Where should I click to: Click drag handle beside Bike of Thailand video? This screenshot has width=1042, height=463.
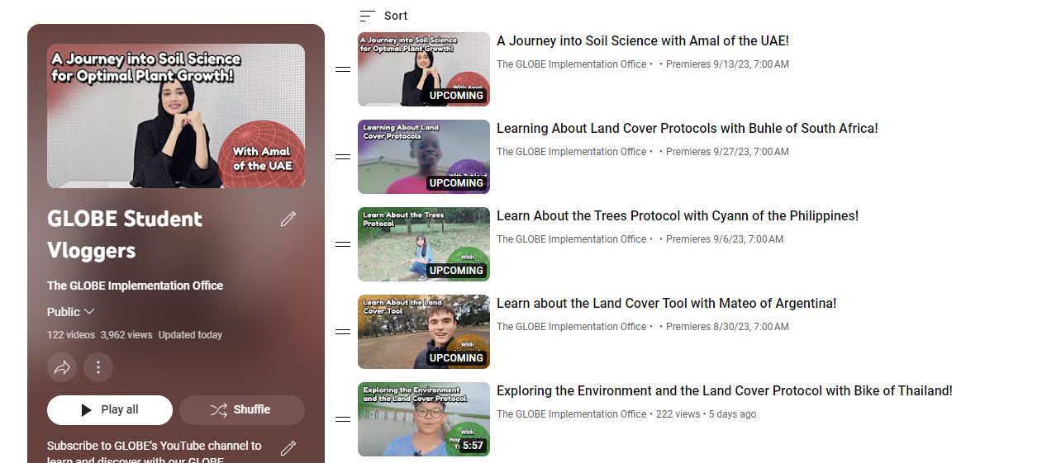click(x=343, y=419)
